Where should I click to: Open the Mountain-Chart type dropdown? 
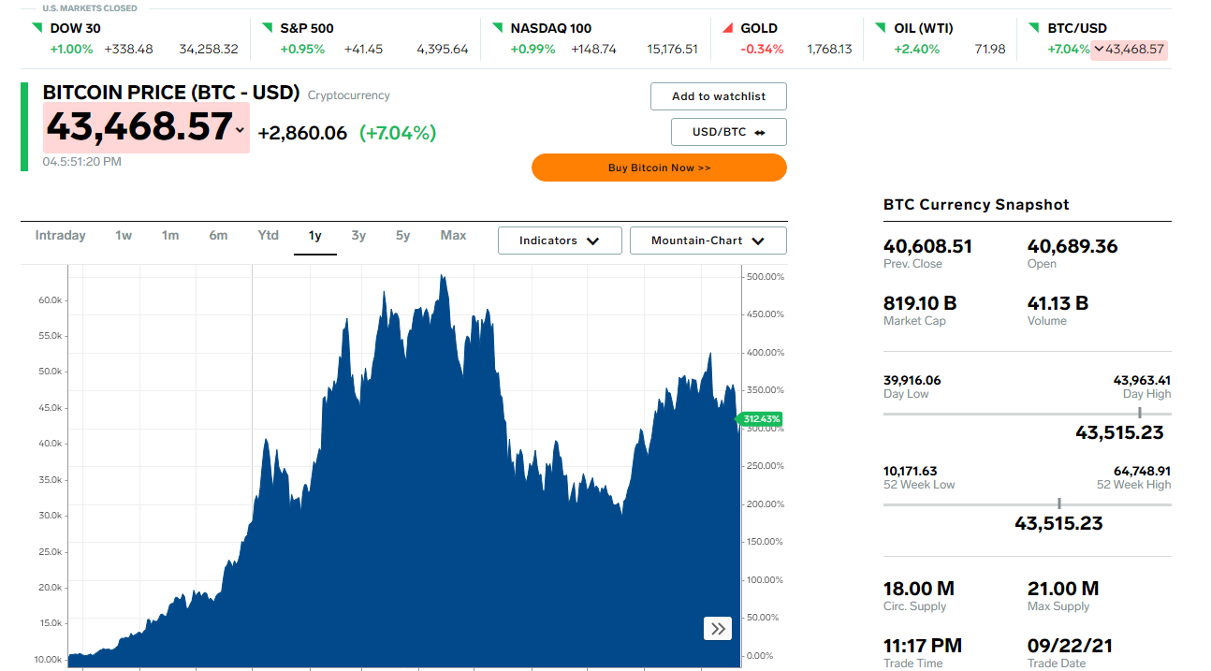pyautogui.click(x=708, y=241)
